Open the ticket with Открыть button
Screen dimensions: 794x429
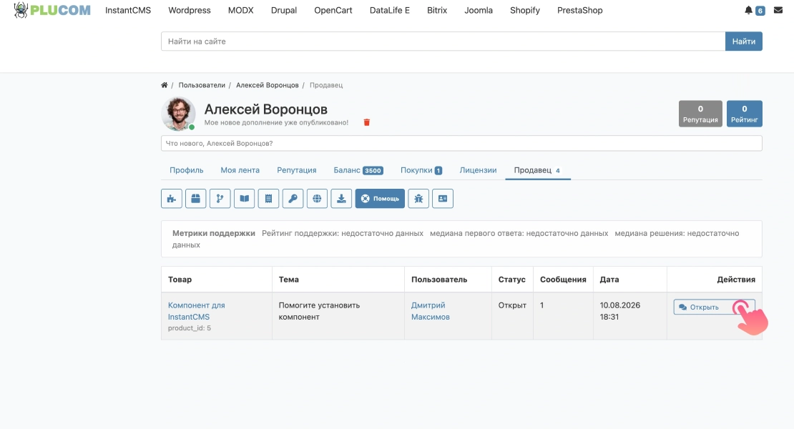pos(714,307)
